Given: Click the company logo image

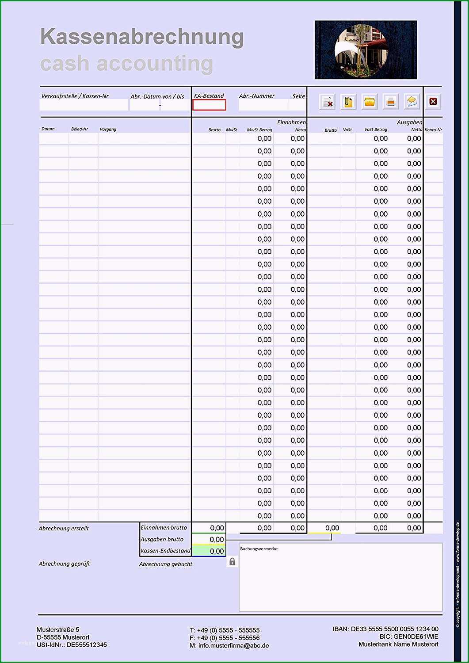Looking at the screenshot, I should coord(366,50).
